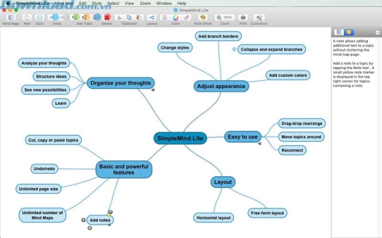The width and height of the screenshot is (382, 238).
Task: Select the Add branch borders topic
Action: pos(218,36)
